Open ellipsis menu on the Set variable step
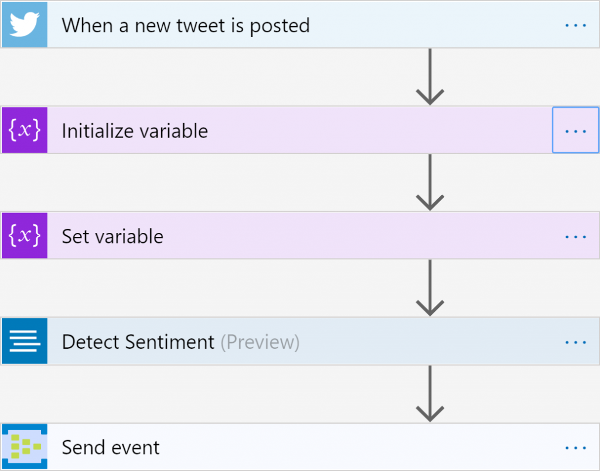Image resolution: width=600 pixels, height=471 pixels. (575, 236)
